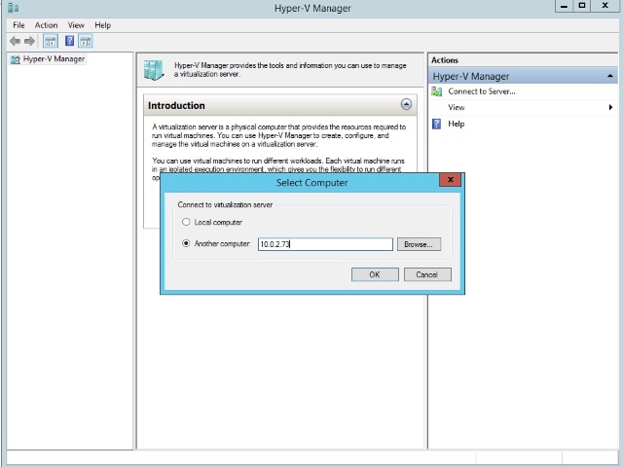The width and height of the screenshot is (623, 467).
Task: Select the Local computer radio button
Action: [x=186, y=222]
